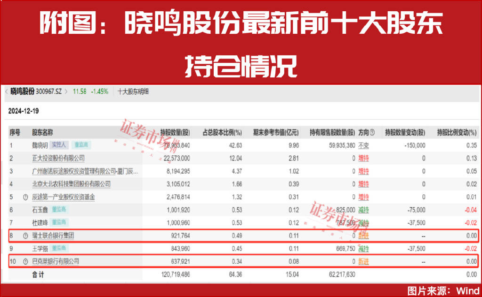Select total holdings 120,719,486
The image size is (482, 297).
[x=175, y=274]
